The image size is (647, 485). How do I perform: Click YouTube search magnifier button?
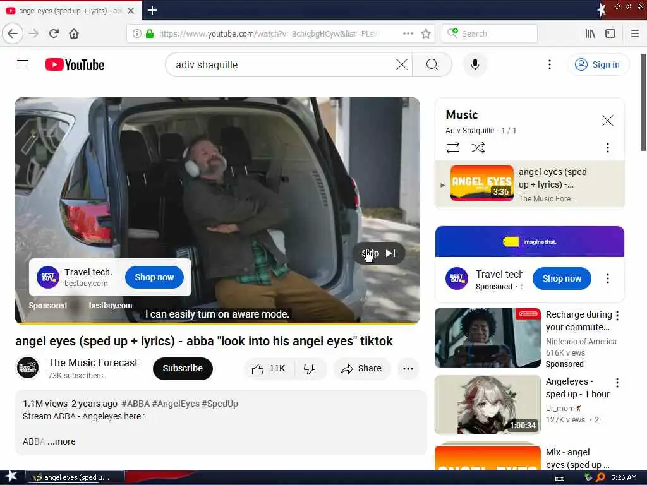coord(432,64)
